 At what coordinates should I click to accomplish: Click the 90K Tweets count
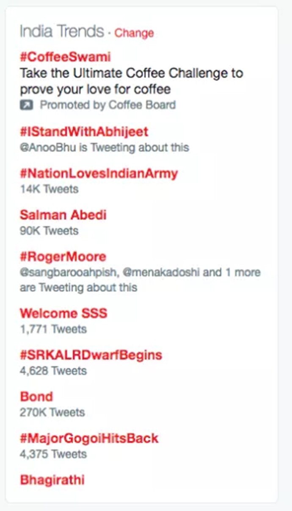(49, 231)
